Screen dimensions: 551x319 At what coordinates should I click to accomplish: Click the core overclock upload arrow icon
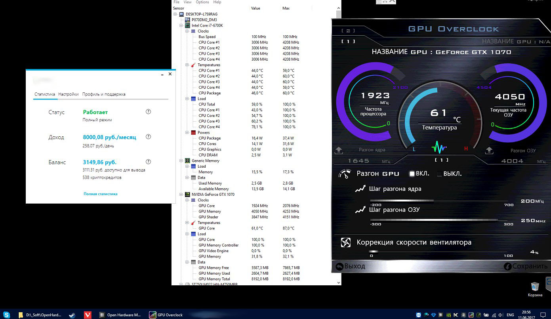339,150
